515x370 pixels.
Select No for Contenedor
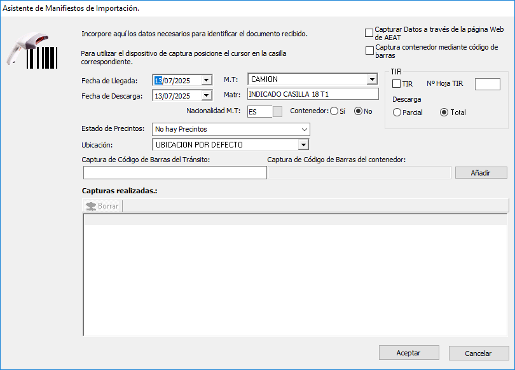click(x=358, y=111)
